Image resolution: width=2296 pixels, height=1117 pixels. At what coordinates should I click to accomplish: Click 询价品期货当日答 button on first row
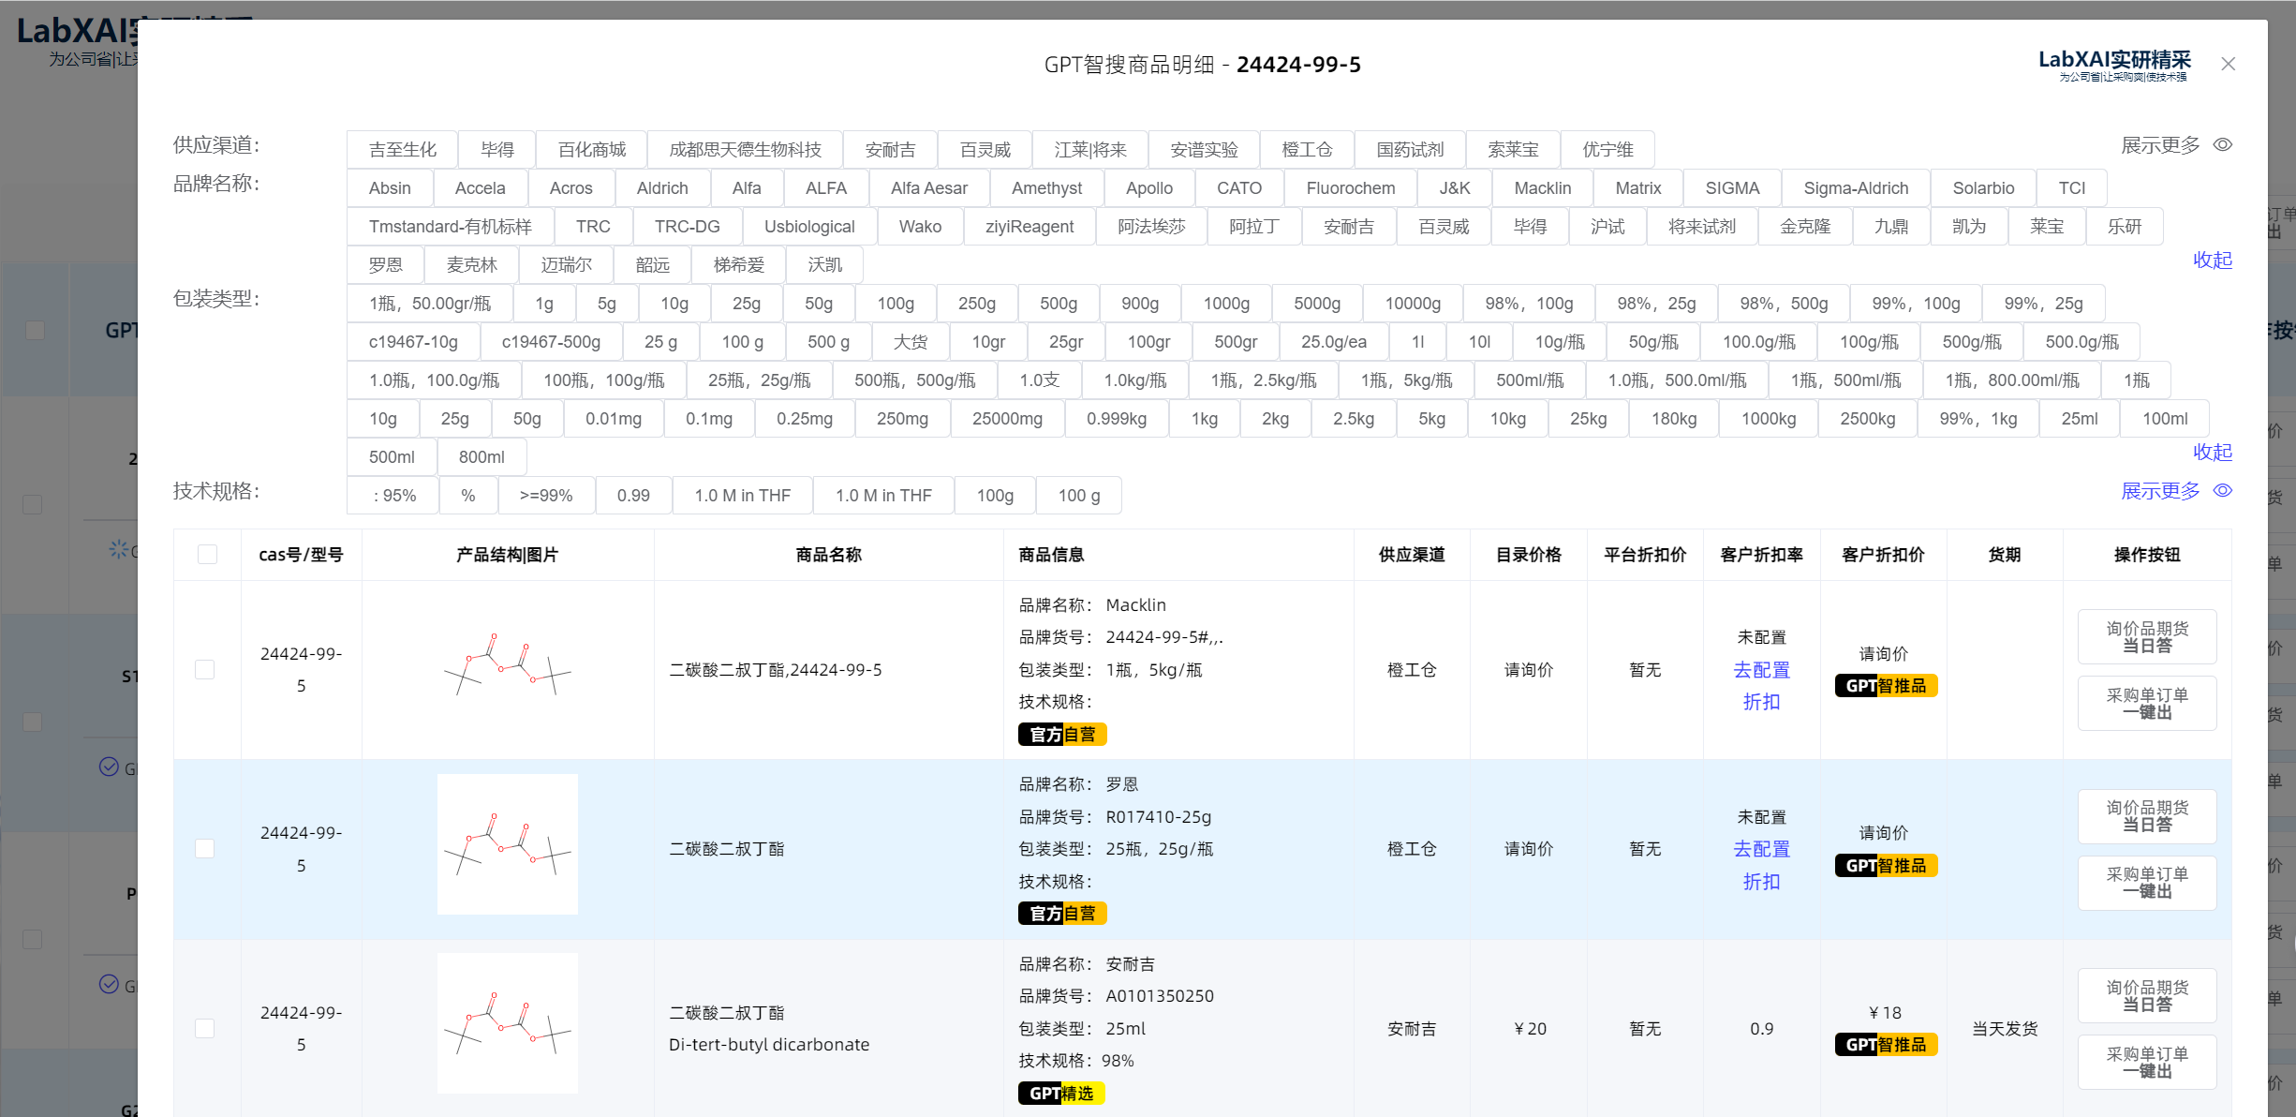[2146, 636]
